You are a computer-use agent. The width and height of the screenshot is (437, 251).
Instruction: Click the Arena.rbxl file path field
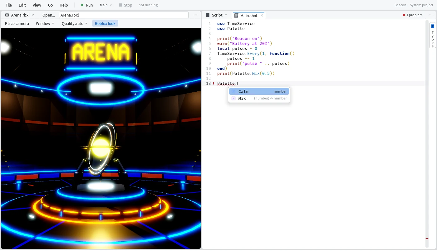(124, 15)
